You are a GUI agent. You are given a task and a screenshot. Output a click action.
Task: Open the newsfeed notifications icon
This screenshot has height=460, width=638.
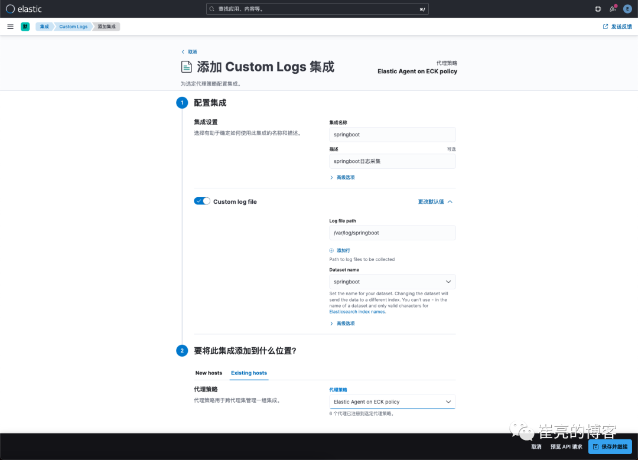tap(613, 9)
